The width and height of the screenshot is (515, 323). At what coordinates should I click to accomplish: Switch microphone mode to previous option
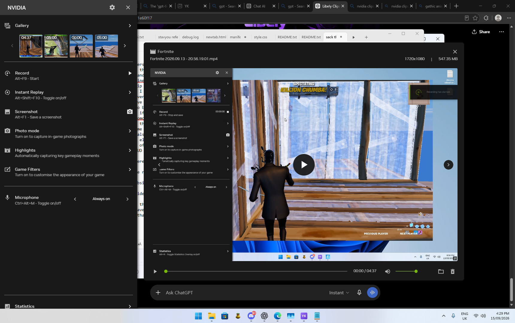(75, 199)
